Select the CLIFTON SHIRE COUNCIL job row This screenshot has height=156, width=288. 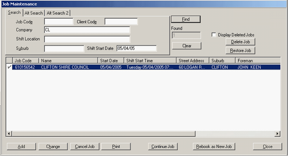click(x=65, y=67)
